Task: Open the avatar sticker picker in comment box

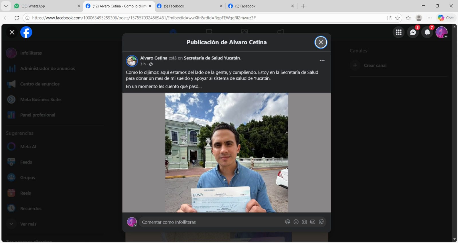Action: pos(288,222)
